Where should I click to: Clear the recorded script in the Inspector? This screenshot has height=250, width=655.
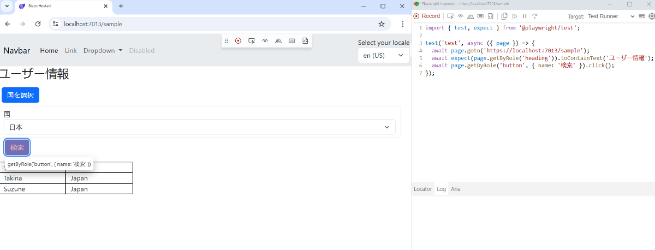click(641, 16)
